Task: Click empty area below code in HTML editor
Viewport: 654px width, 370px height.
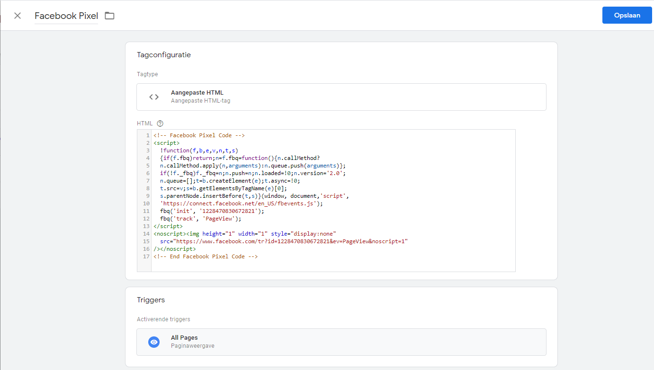Action: 333,266
